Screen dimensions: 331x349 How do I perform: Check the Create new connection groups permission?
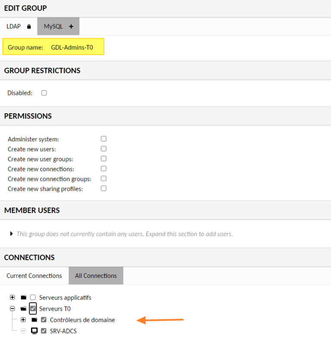pyautogui.click(x=103, y=178)
